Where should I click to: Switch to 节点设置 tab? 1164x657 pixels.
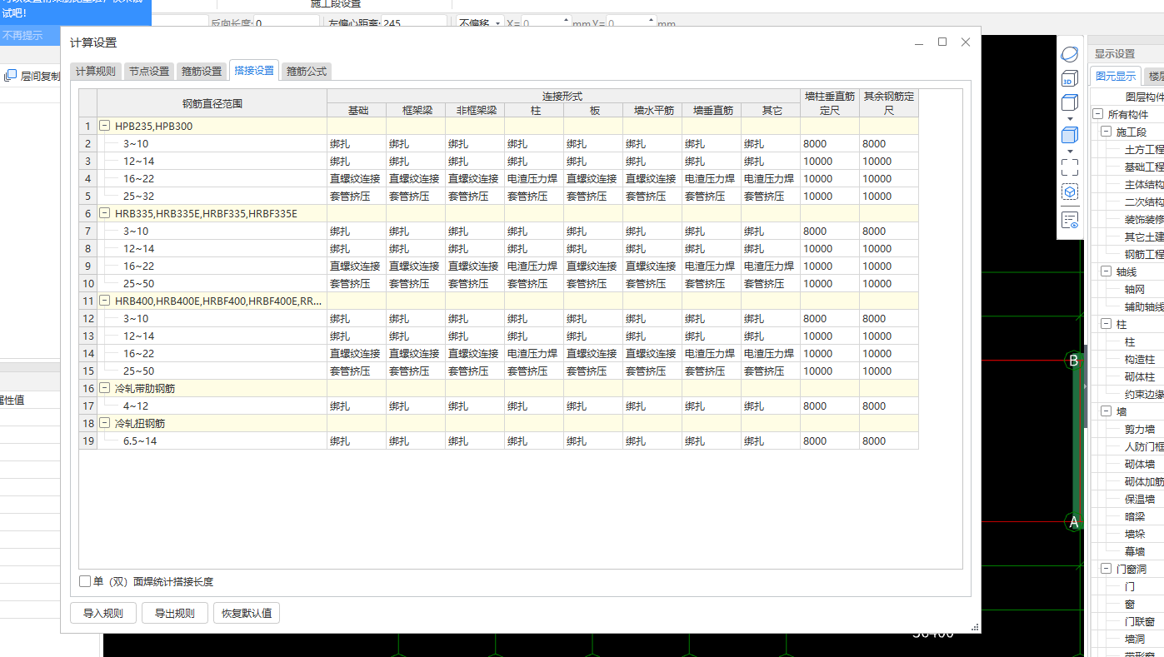tap(149, 72)
